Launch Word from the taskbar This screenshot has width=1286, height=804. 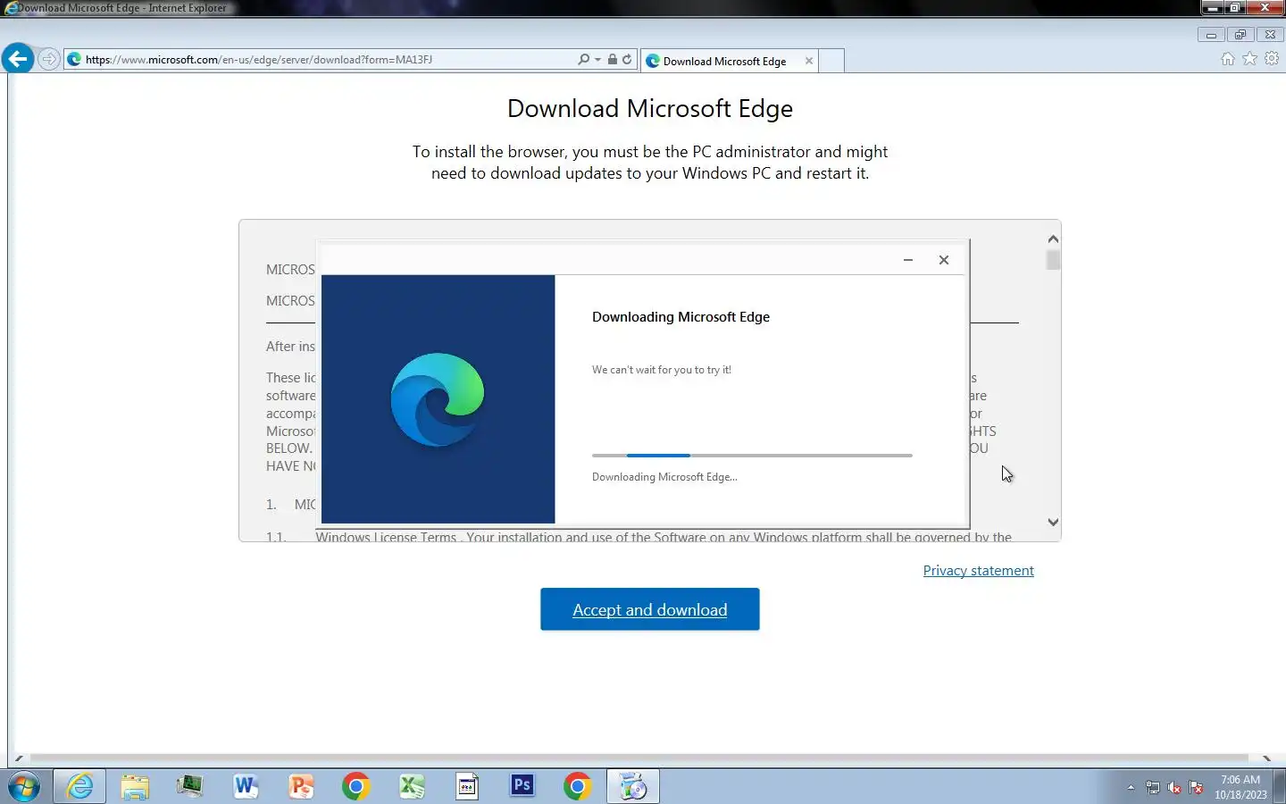tap(246, 786)
